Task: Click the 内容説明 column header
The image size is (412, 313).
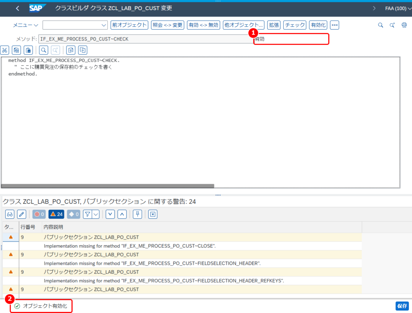Action: 202,227
